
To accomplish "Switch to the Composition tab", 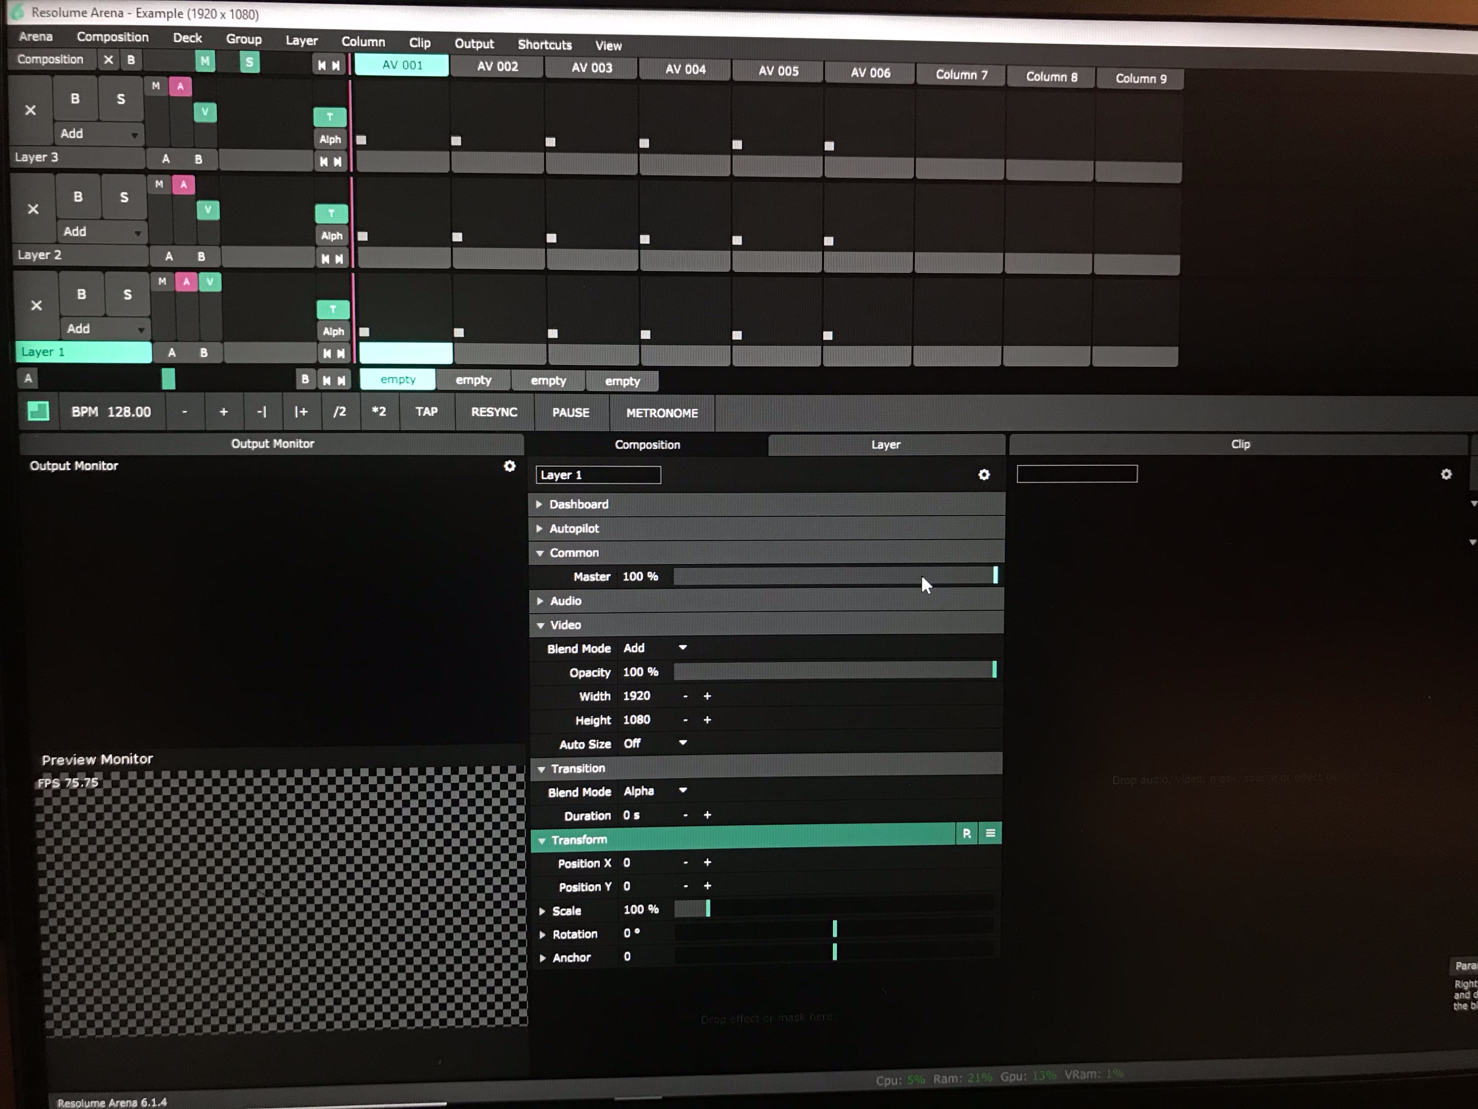I will point(647,445).
